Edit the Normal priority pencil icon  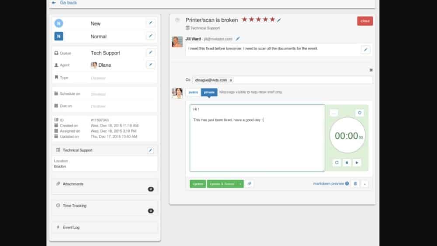click(150, 36)
